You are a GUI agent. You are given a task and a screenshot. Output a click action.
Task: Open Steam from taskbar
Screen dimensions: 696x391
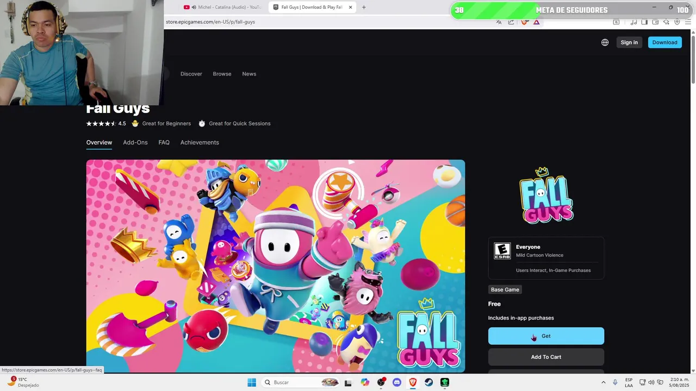pyautogui.click(x=428, y=382)
